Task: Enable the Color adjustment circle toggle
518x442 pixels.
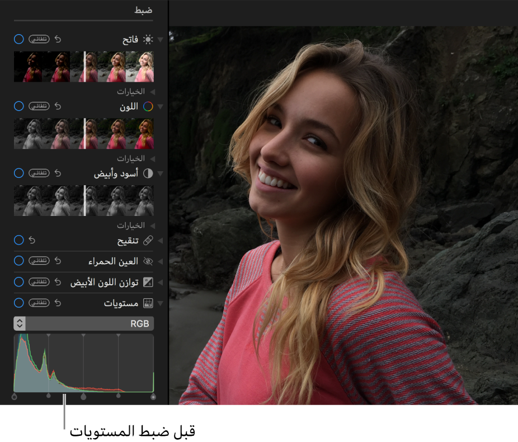Action: (18, 106)
